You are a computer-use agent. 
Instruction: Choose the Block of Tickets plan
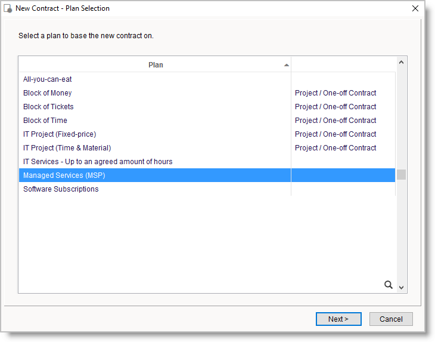(x=48, y=107)
